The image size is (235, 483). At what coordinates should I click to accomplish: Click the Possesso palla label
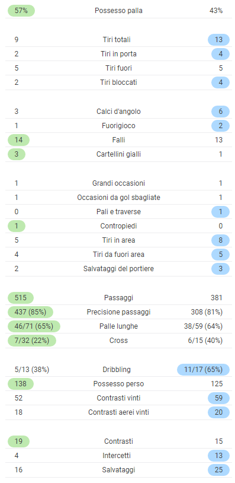click(x=118, y=11)
